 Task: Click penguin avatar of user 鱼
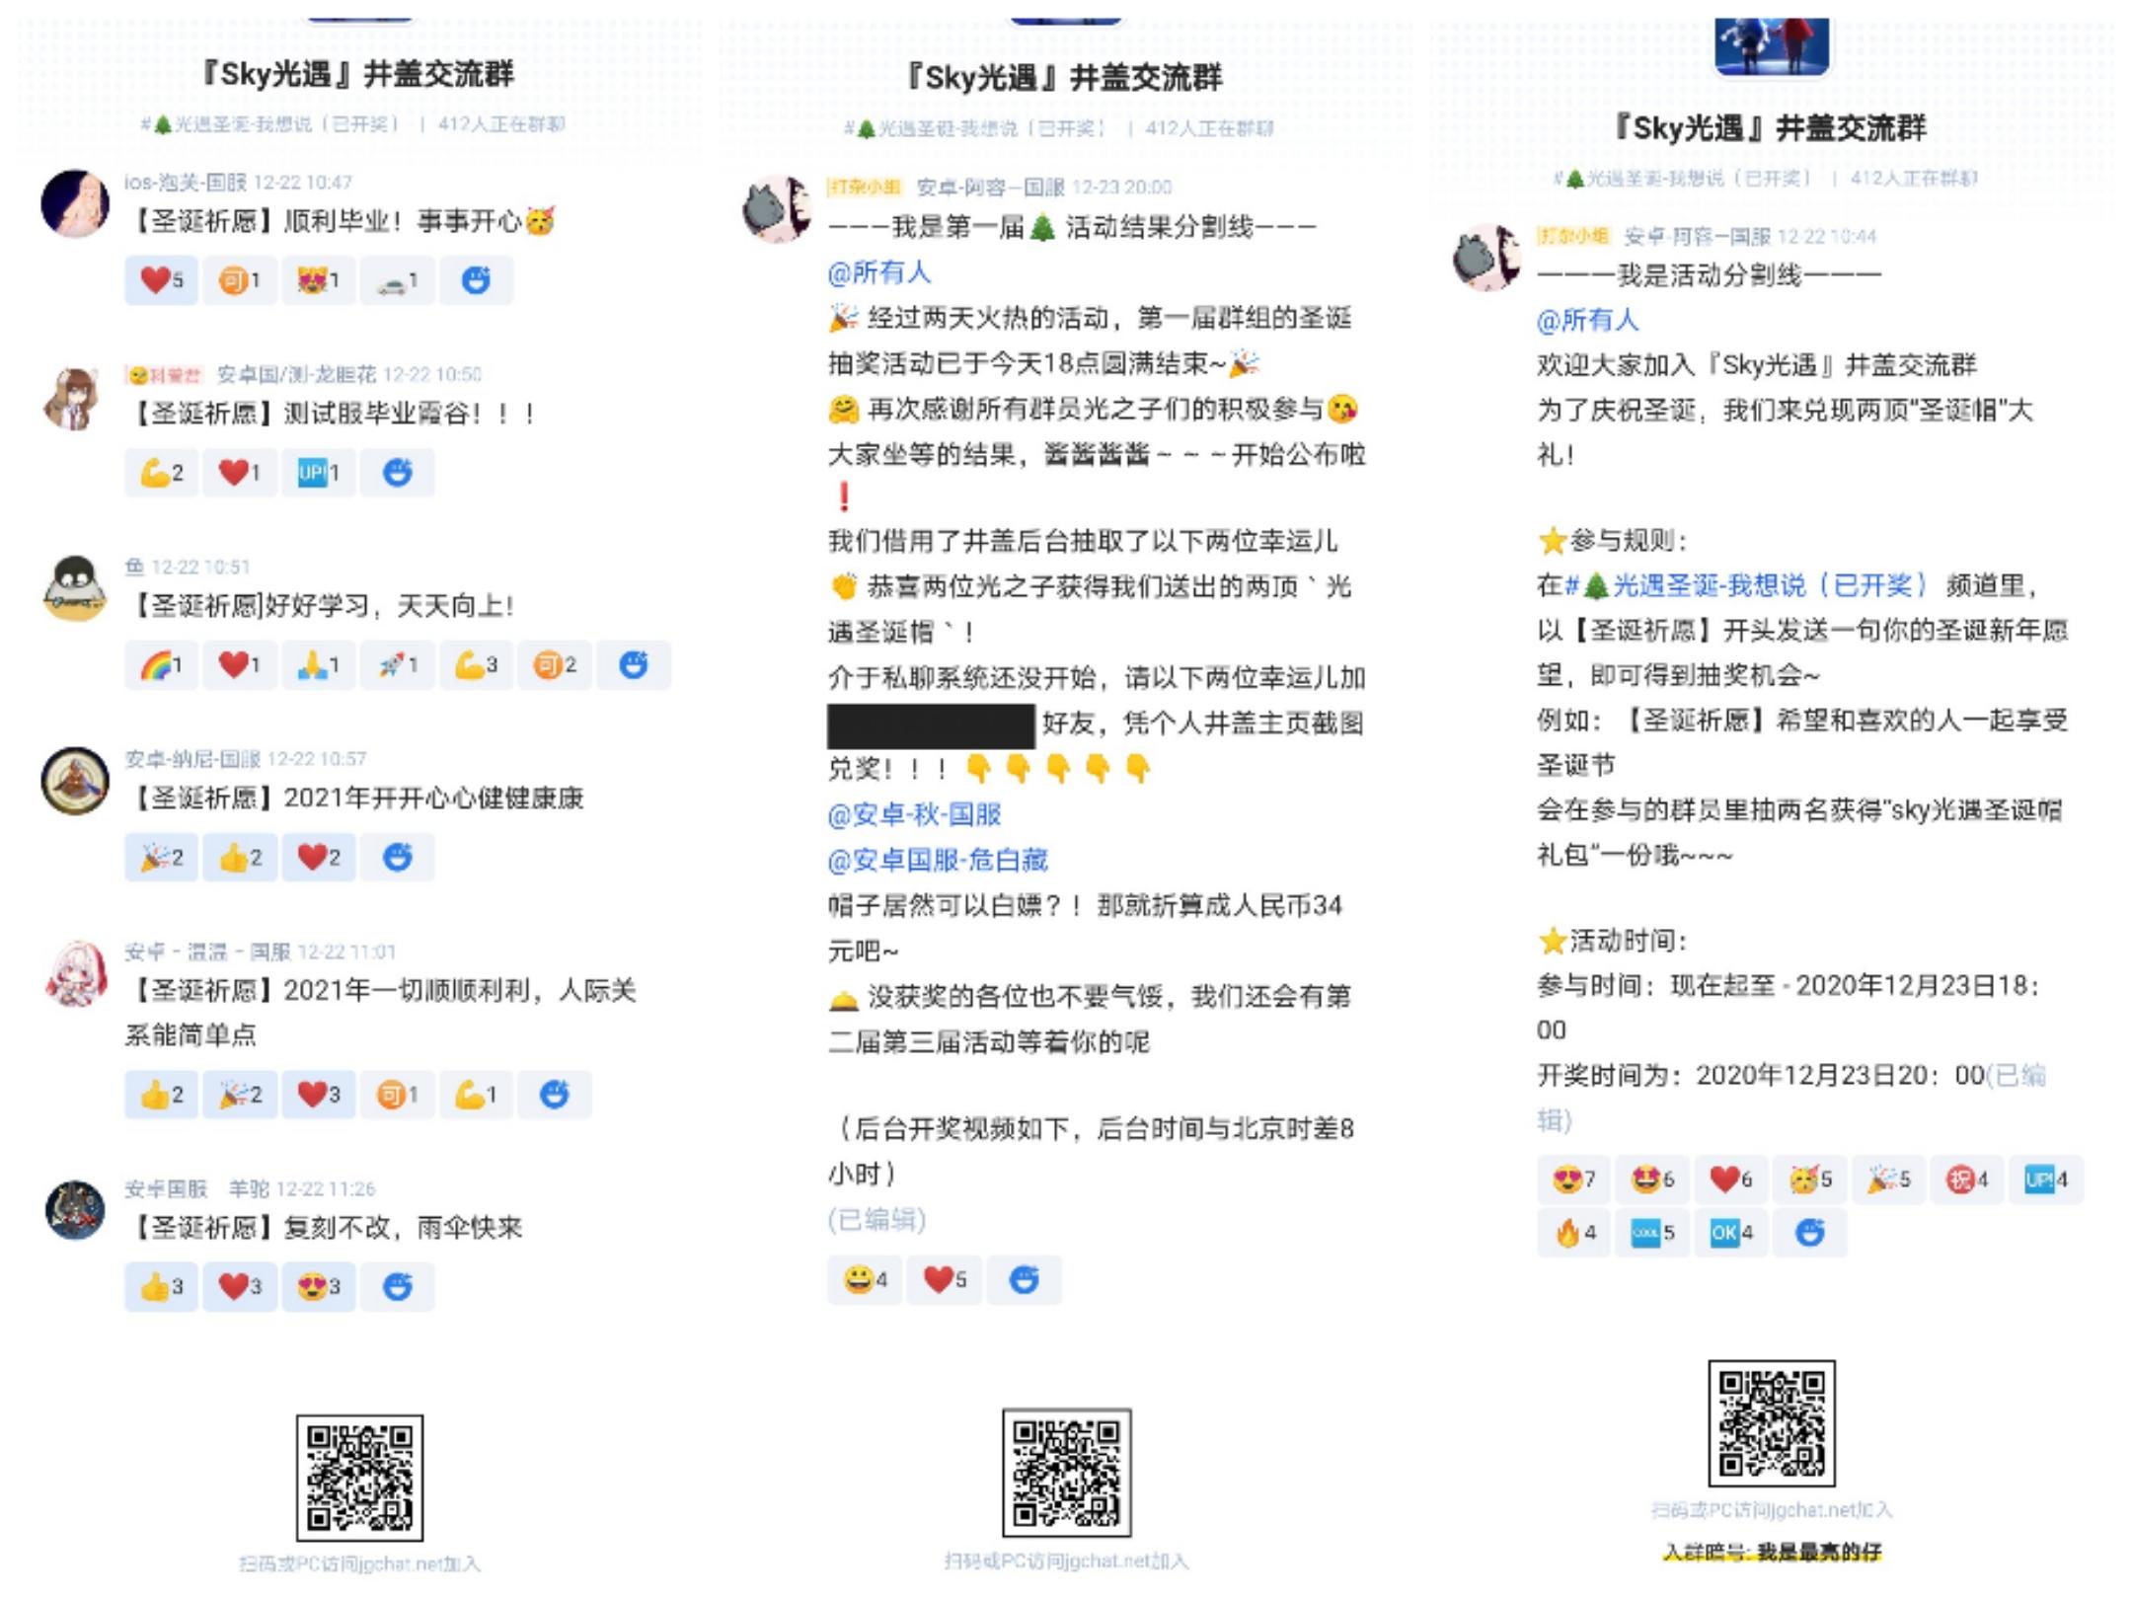[x=75, y=588]
